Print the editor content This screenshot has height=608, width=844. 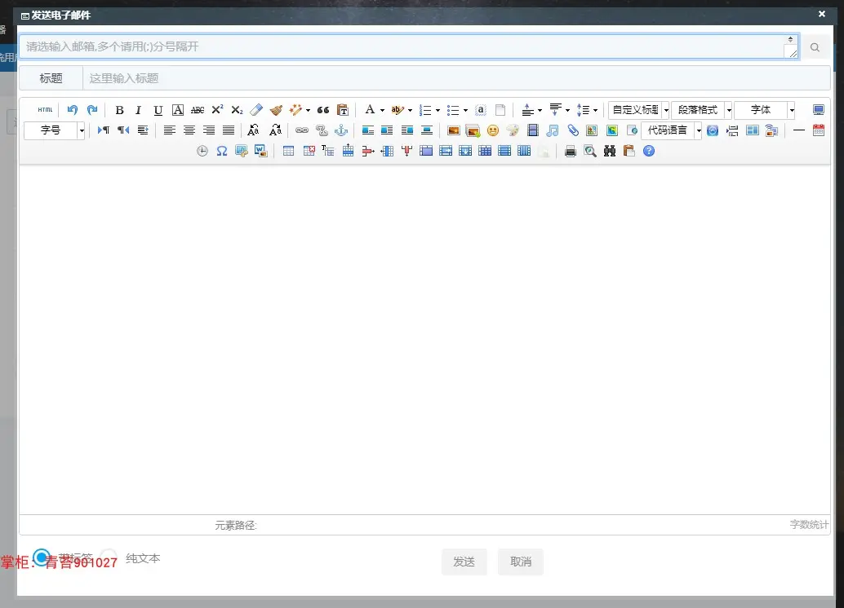571,151
